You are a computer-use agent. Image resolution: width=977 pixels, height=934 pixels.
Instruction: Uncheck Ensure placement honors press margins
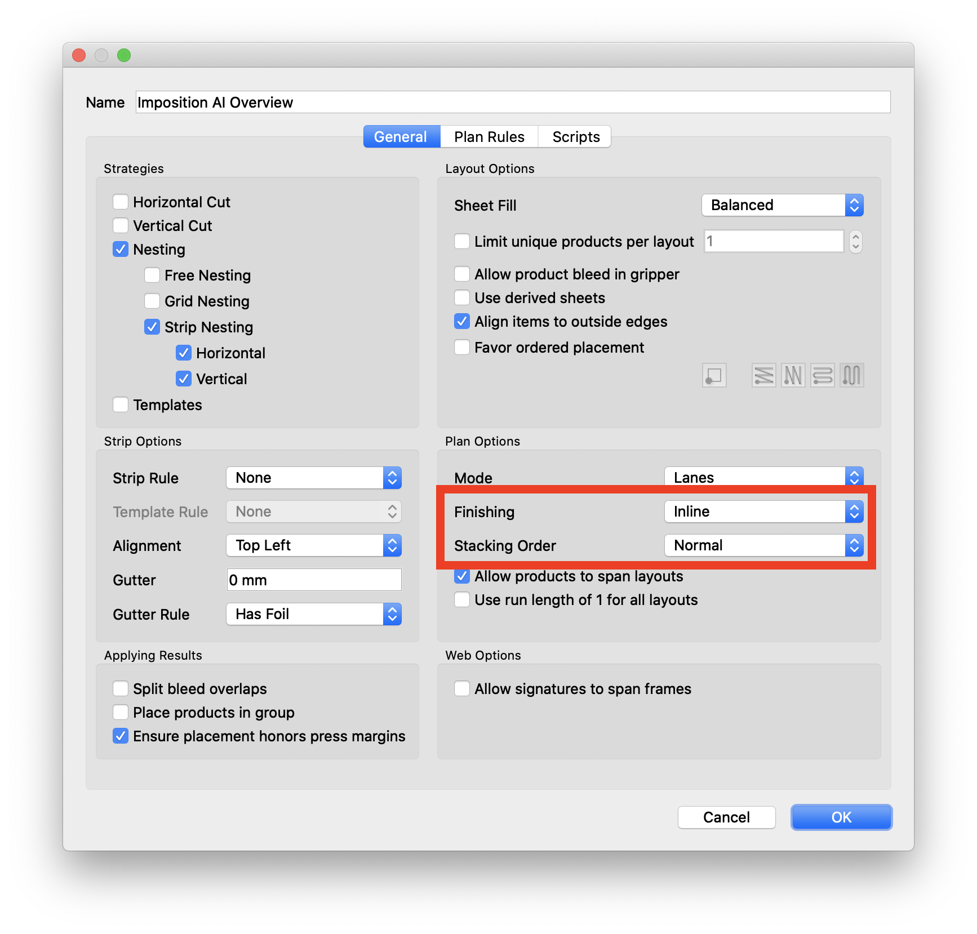tap(121, 736)
